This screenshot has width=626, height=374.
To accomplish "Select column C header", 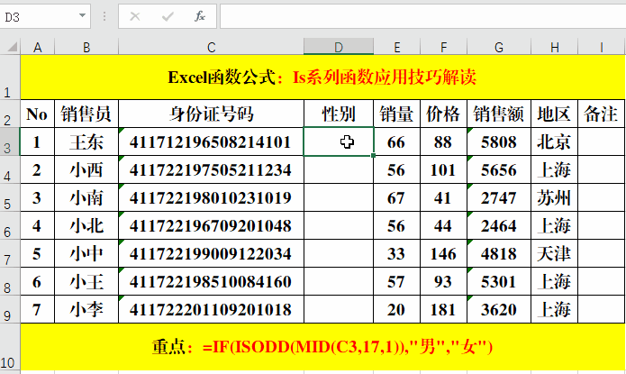I will point(211,47).
